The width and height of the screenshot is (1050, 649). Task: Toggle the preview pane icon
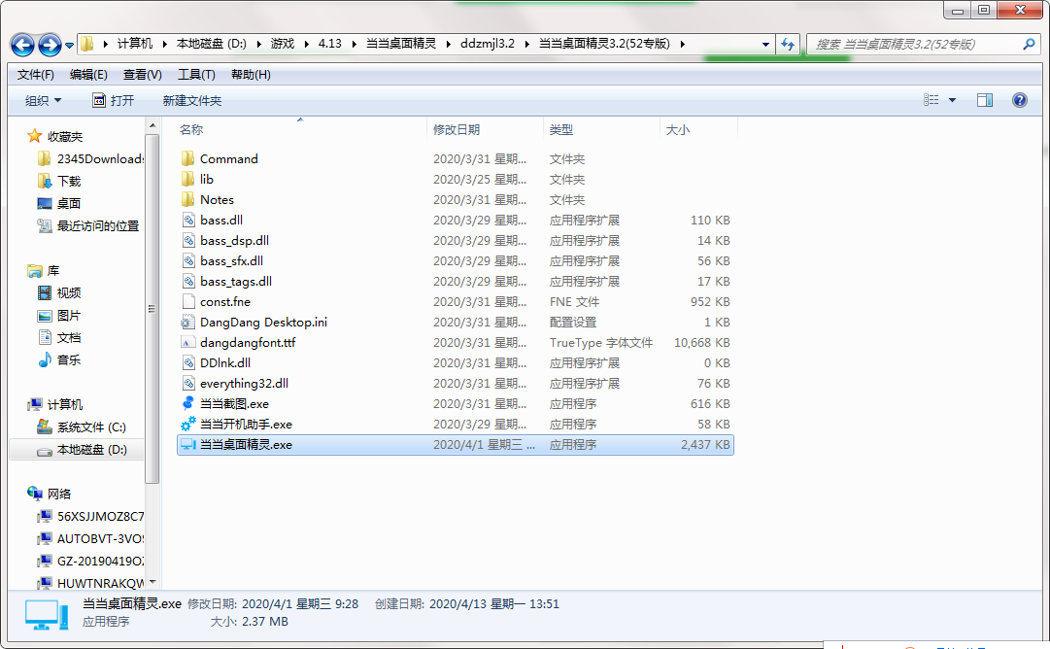[x=985, y=100]
